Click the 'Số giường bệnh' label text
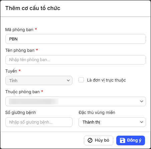Viewport: 151px width, 149px height. 20,113
